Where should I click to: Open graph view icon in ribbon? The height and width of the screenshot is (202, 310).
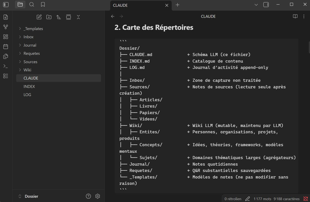(x=6, y=27)
